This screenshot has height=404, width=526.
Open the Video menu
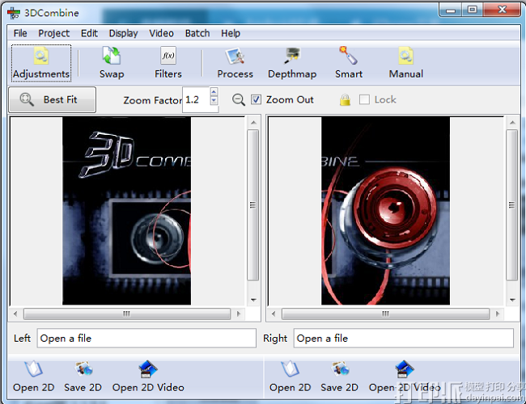(x=161, y=33)
